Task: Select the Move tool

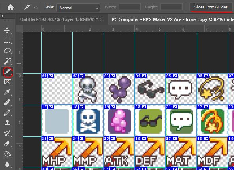Action: (x=7, y=31)
